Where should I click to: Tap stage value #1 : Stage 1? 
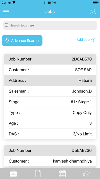coord(81,102)
